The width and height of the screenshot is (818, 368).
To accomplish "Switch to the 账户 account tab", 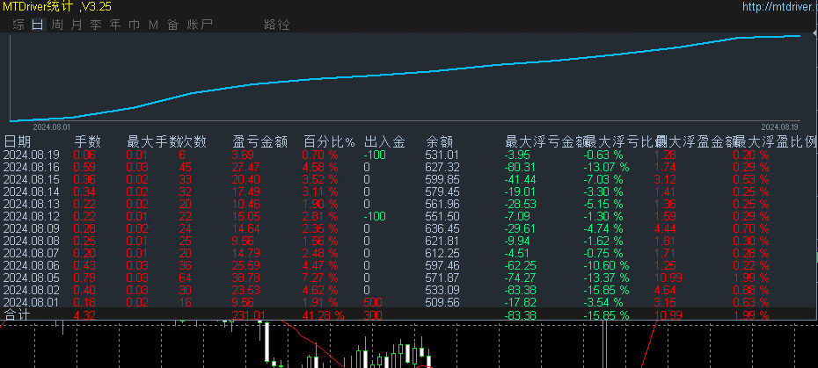I will coord(200,25).
